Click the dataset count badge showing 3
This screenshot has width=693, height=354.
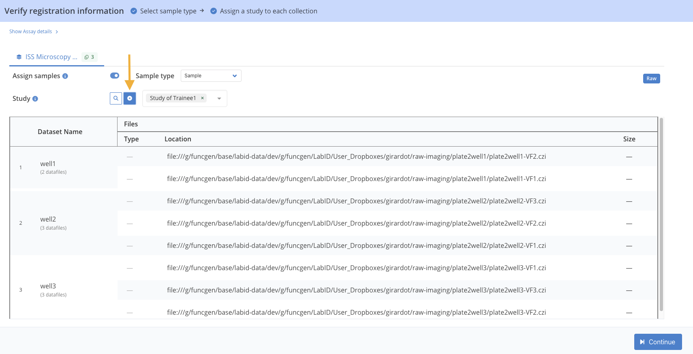[x=90, y=57]
